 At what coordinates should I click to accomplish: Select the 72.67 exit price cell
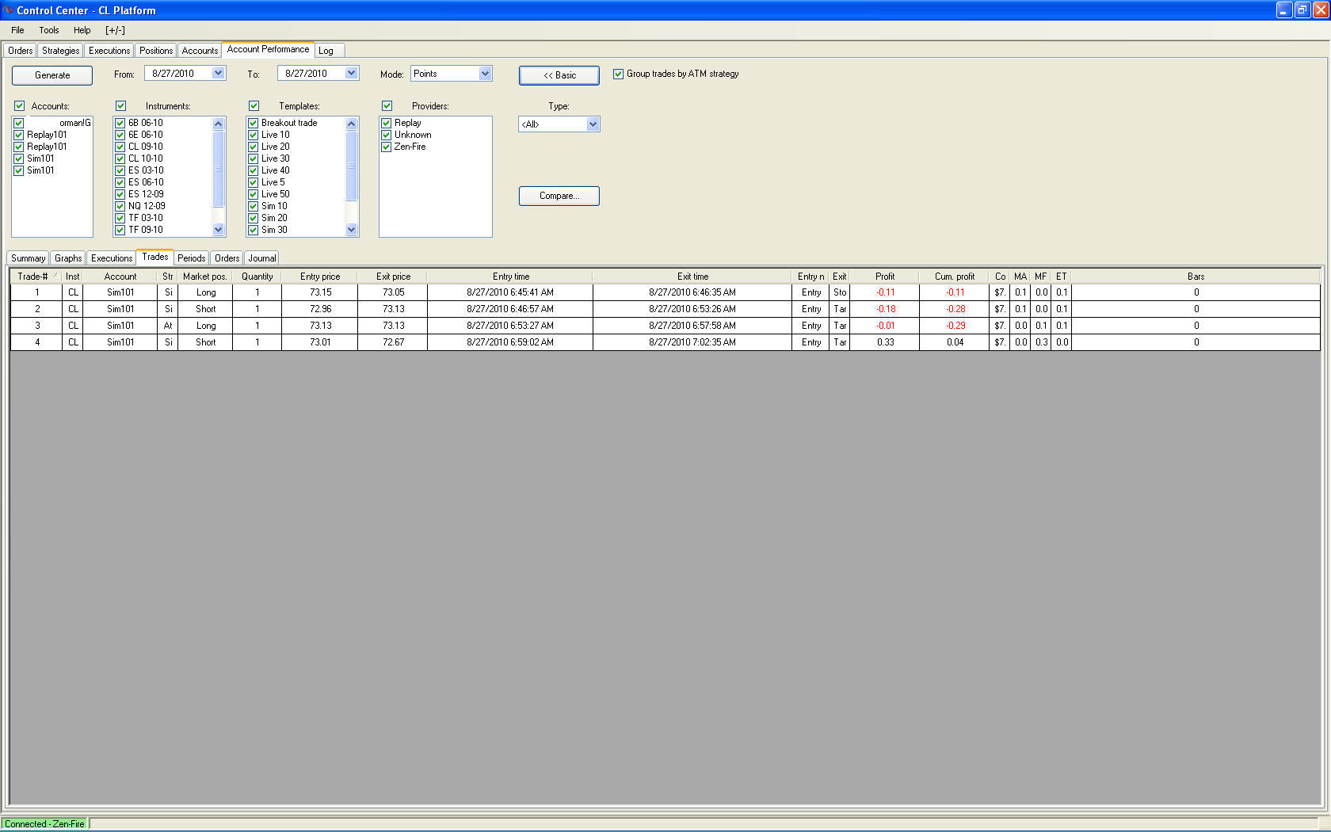pos(393,342)
